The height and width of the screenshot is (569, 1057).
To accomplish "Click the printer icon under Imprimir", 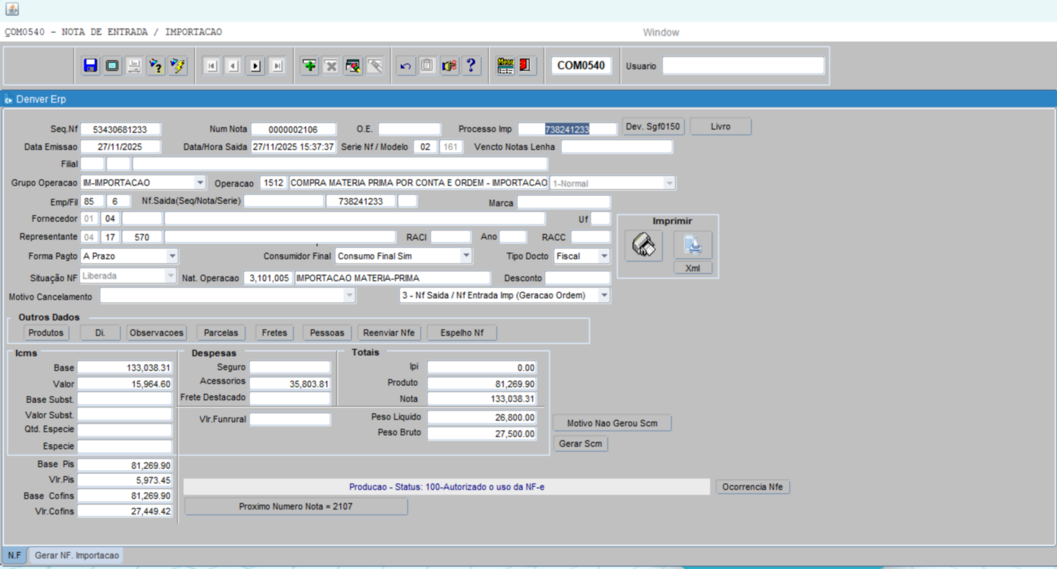I will [x=643, y=245].
